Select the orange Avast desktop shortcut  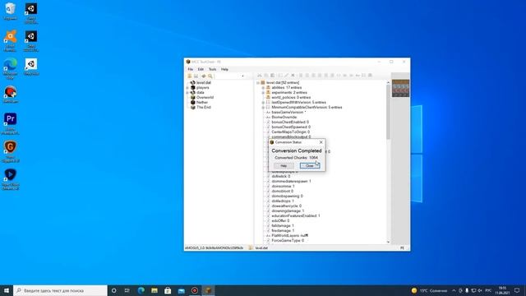[10, 40]
